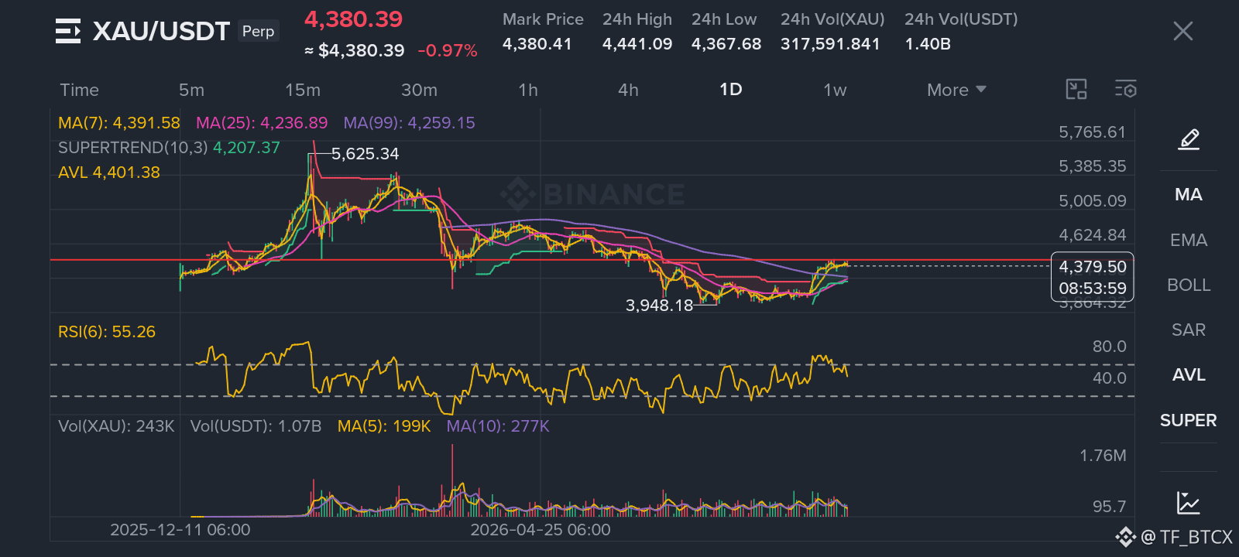Click the RSI(6): 55.26 label
This screenshot has width=1239, height=557.
(x=107, y=332)
